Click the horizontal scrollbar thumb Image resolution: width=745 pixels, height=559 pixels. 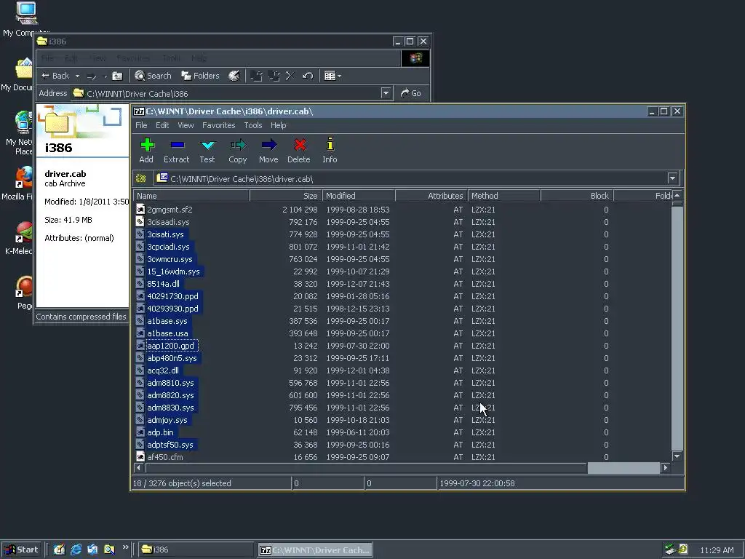point(624,468)
